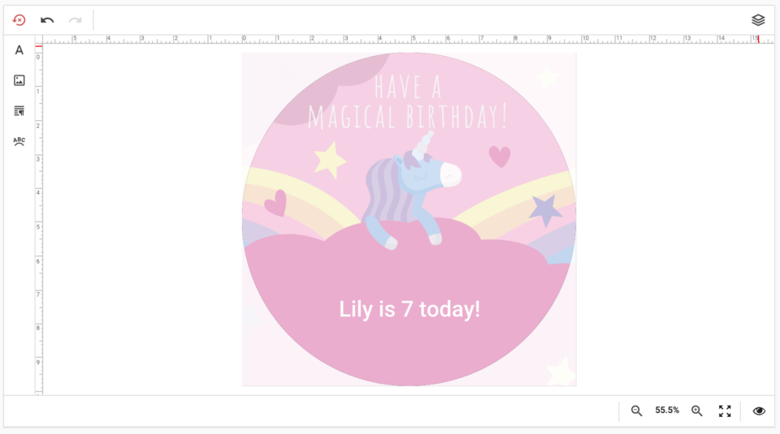780x434 pixels.
Task: Select the 'HAVE A' heading text
Action: (408, 87)
